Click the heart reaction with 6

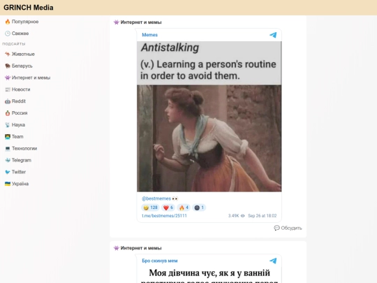pyautogui.click(x=168, y=208)
